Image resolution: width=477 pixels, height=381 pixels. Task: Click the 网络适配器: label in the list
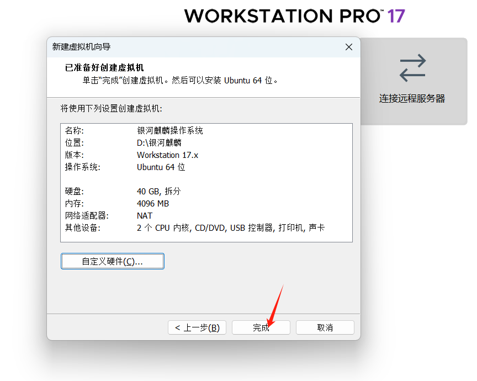pos(87,216)
